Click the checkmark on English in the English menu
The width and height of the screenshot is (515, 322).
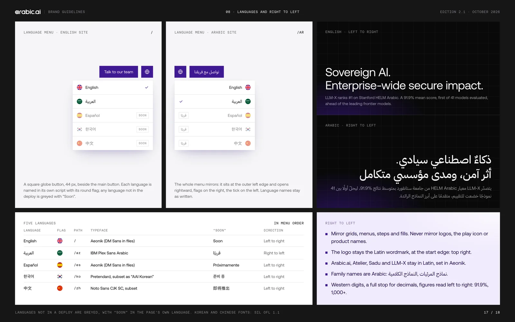coord(147,87)
